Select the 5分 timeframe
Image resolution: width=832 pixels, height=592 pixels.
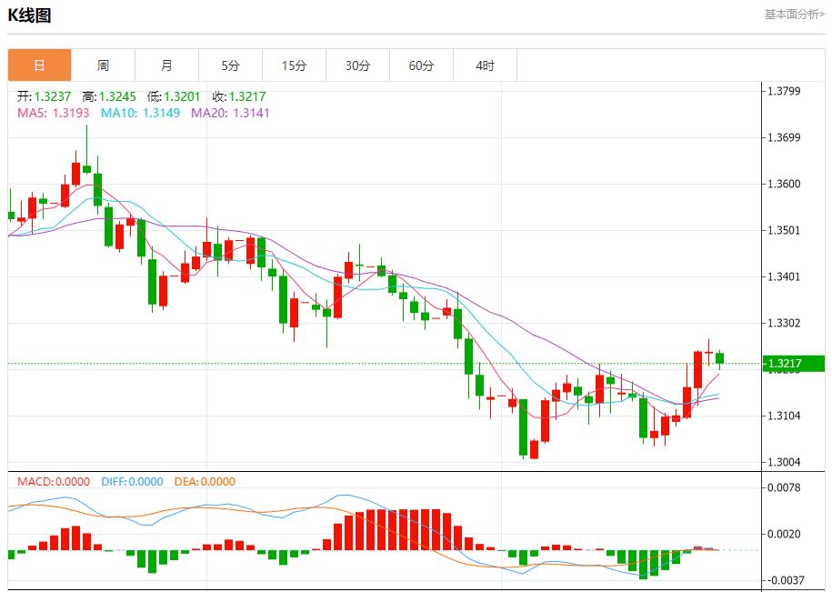pyautogui.click(x=231, y=65)
